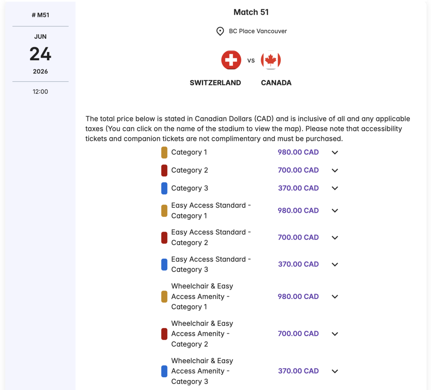Click the location pin icon
Screen dimensions: 431x390
(x=220, y=32)
